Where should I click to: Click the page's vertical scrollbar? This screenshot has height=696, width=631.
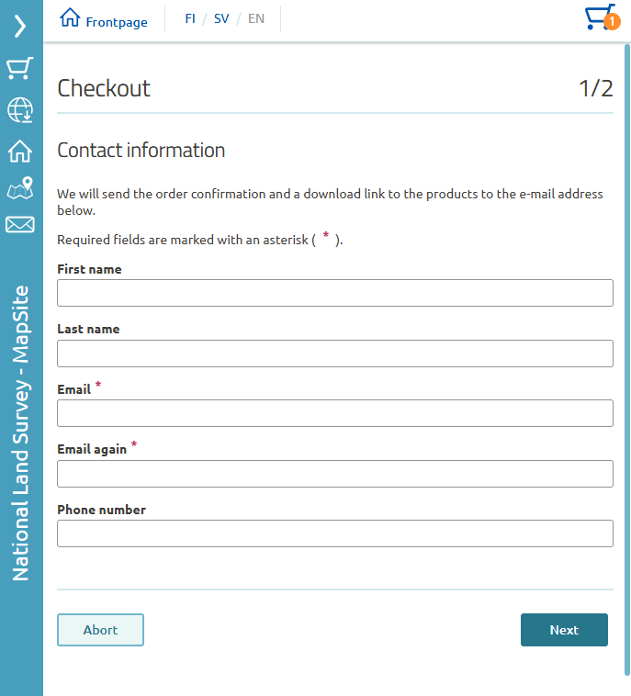coord(627,360)
